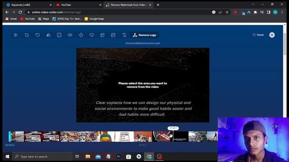Bookmark this page with the star
This screenshot has width=289, height=162.
(227, 12)
